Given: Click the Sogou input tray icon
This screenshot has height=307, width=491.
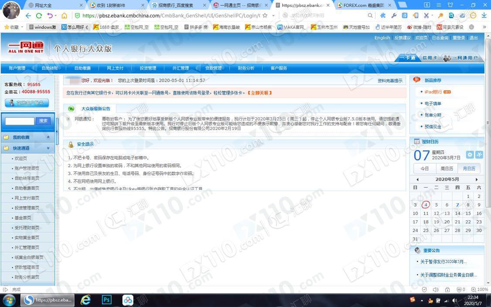Looking at the screenshot, I should click(413, 300).
